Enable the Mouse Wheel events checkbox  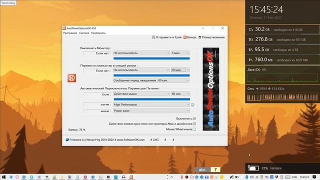(x=194, y=129)
